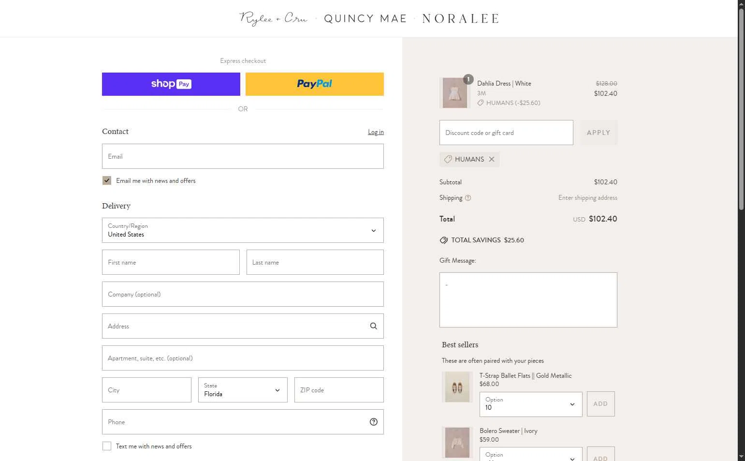Focus the First name field

click(171, 262)
